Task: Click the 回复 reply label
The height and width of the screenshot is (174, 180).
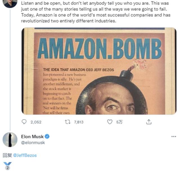Action: point(7,155)
